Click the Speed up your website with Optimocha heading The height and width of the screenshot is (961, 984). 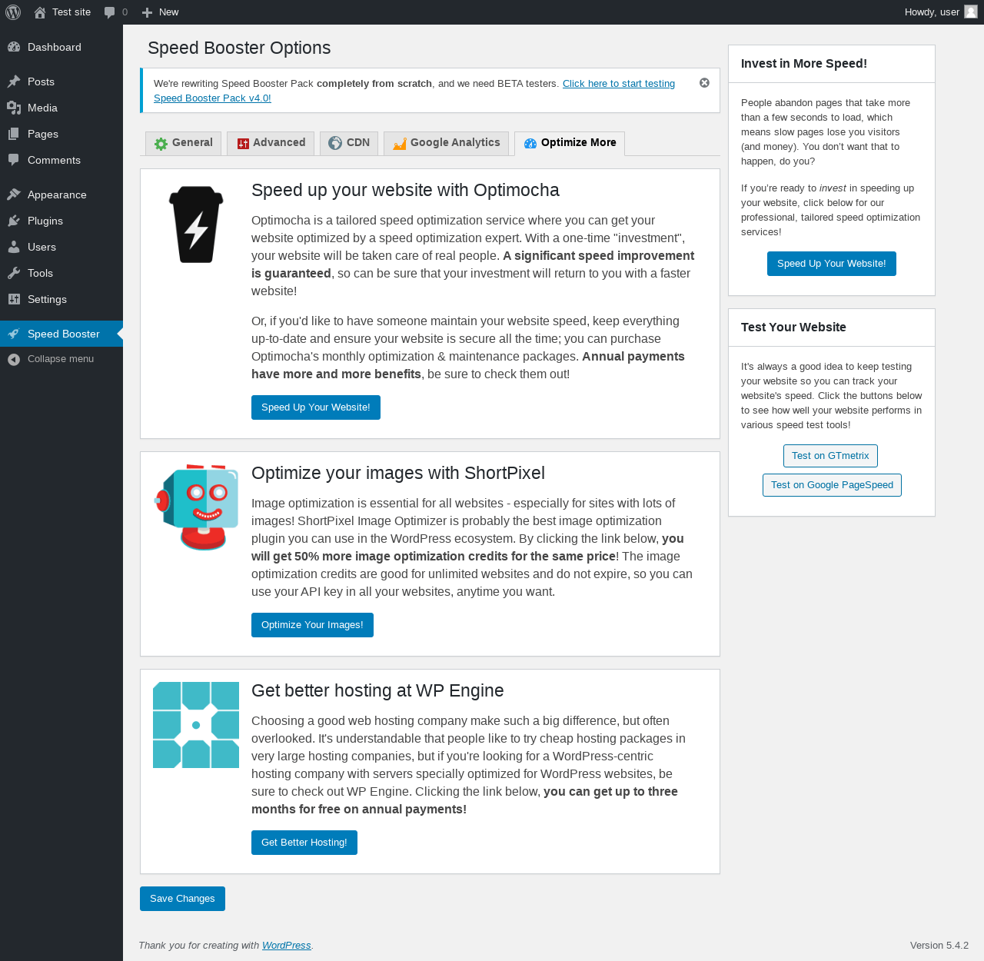click(x=405, y=191)
